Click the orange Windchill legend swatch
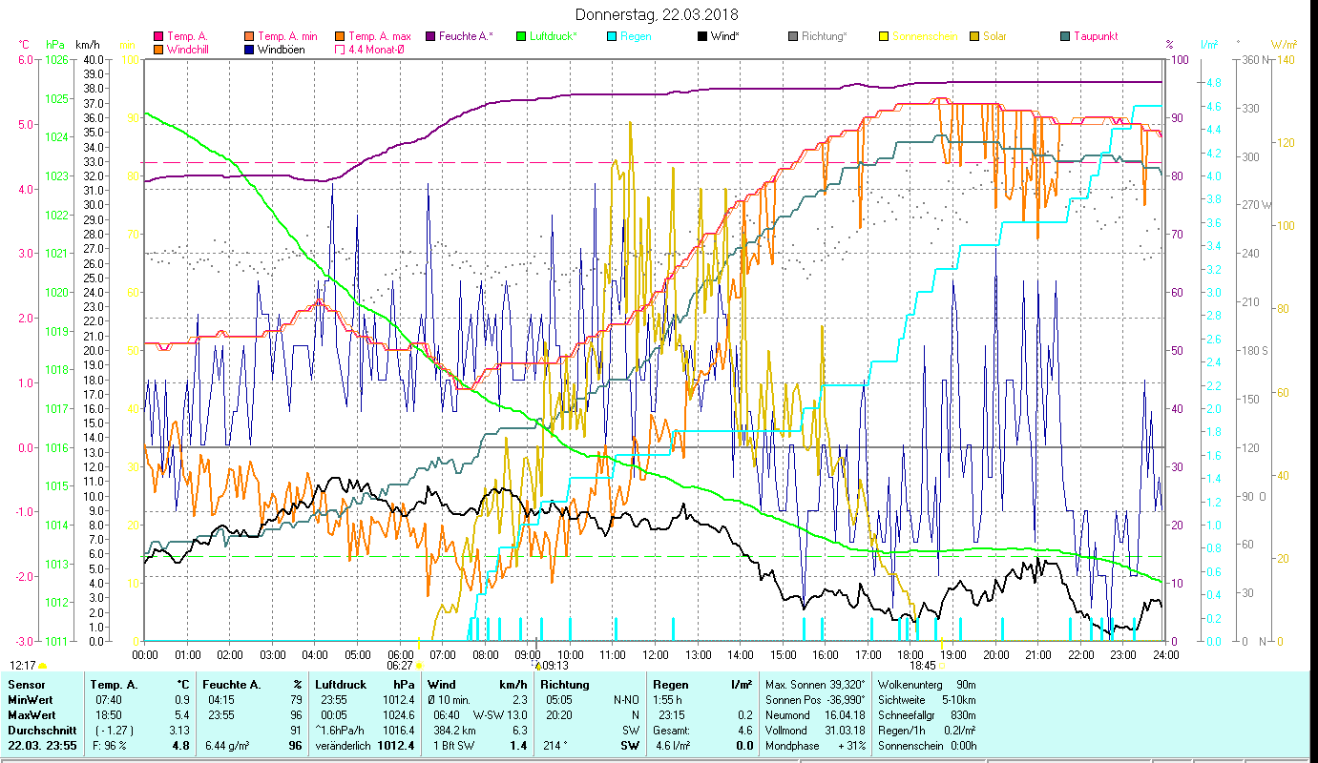The width and height of the screenshot is (1318, 763). point(158,50)
